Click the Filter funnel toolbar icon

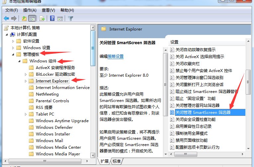pos(70,19)
